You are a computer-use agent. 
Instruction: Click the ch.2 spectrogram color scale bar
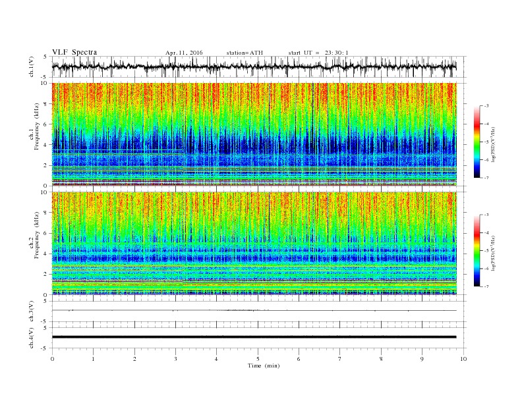tap(477, 250)
